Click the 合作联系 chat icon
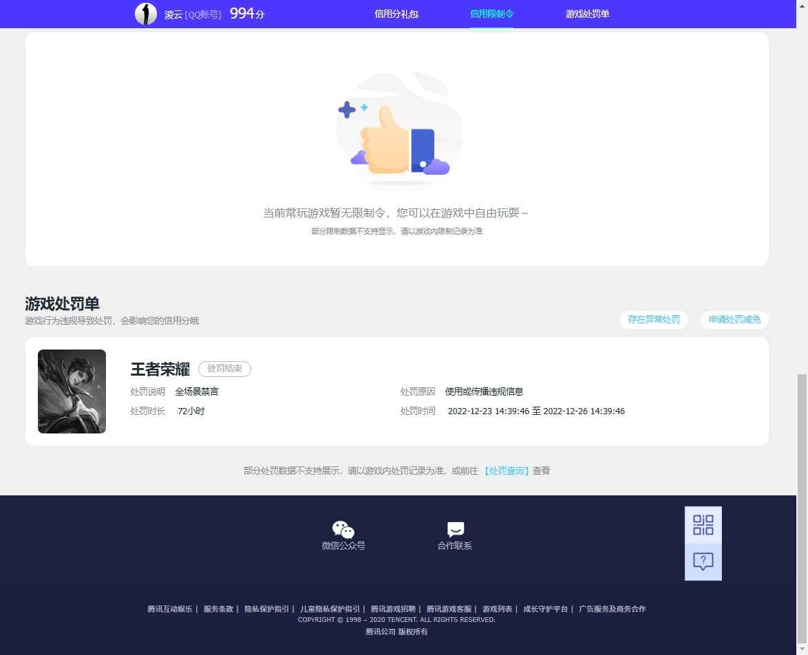The height and width of the screenshot is (655, 808). (x=456, y=529)
